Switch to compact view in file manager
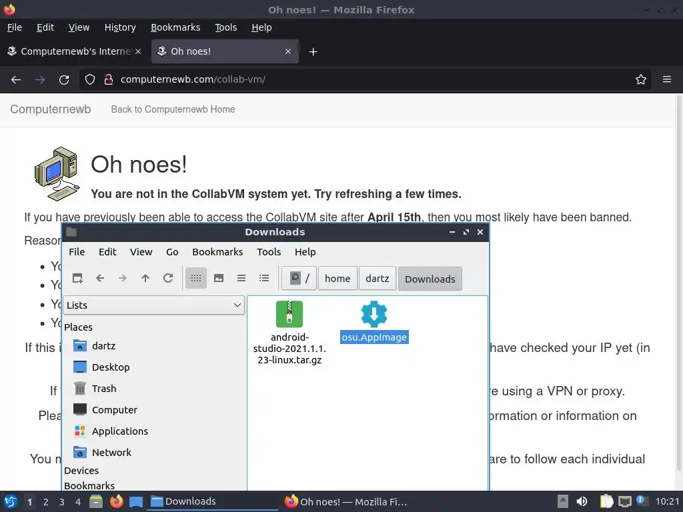This screenshot has height=512, width=683. [241, 278]
